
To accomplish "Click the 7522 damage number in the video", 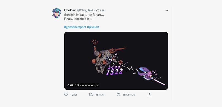I will [x=114, y=72].
